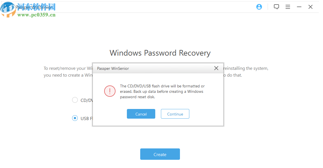Cancel the format warning dialog
The width and height of the screenshot is (323, 168).
[x=141, y=114]
